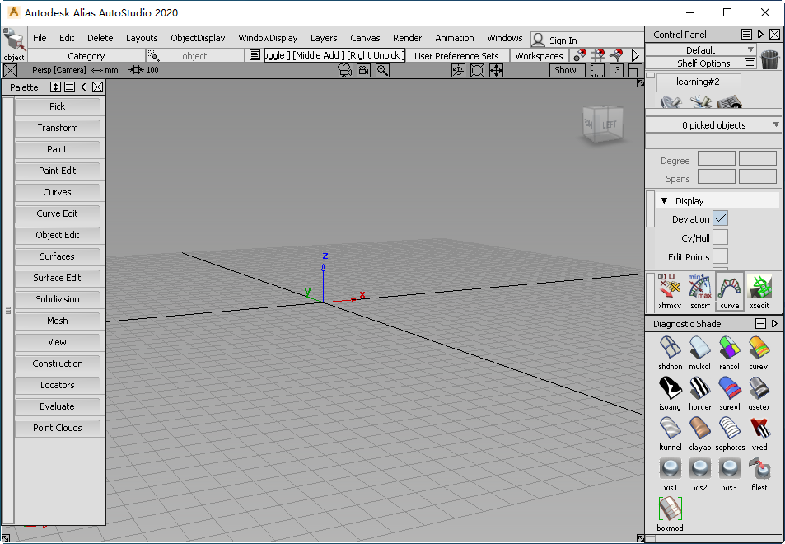
Task: Collapse the Display section triangle
Action: point(663,201)
